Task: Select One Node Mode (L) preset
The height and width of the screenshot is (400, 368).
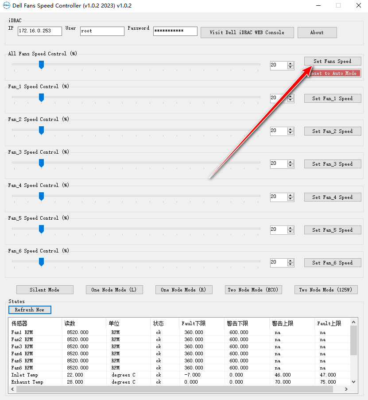Action: click(x=114, y=290)
